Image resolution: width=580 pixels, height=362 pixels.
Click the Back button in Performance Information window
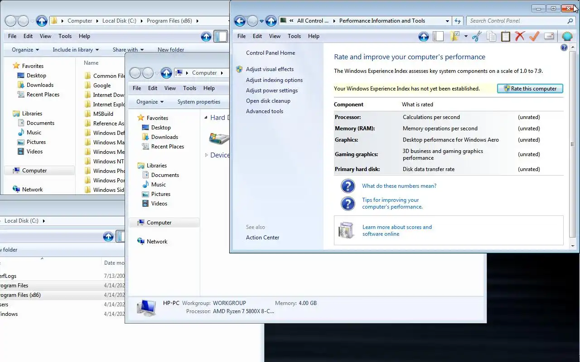[x=240, y=21]
